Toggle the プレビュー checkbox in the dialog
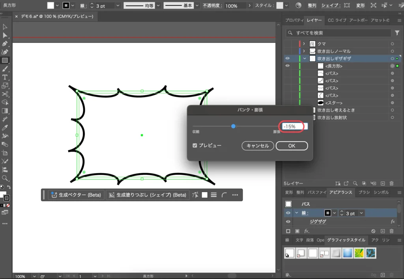Image resolution: width=404 pixels, height=279 pixels. tap(195, 146)
